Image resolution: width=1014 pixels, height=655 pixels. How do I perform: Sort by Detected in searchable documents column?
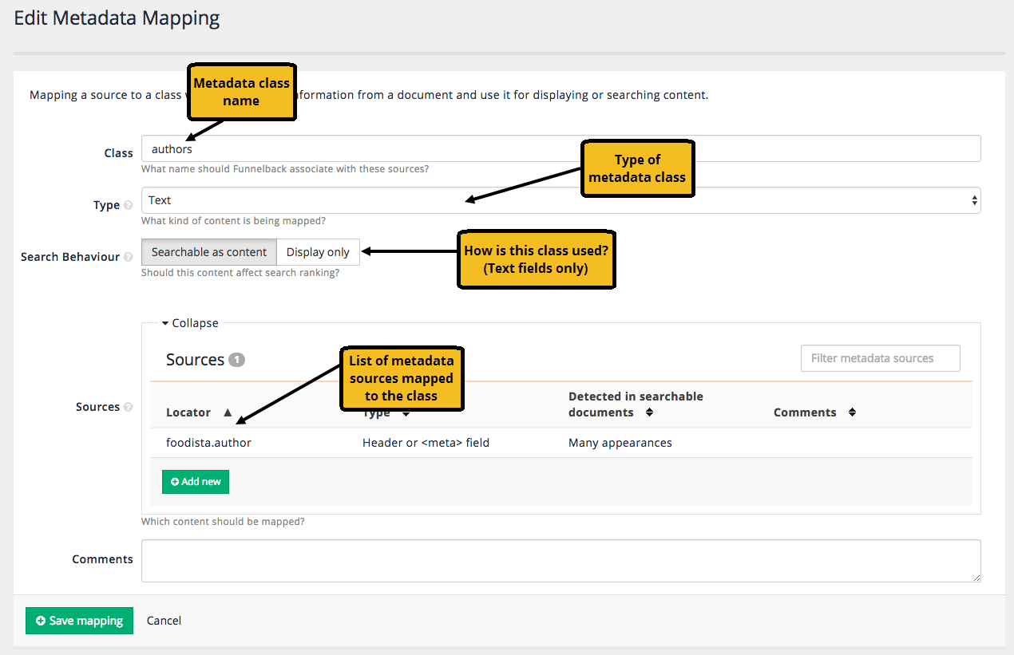649,412
